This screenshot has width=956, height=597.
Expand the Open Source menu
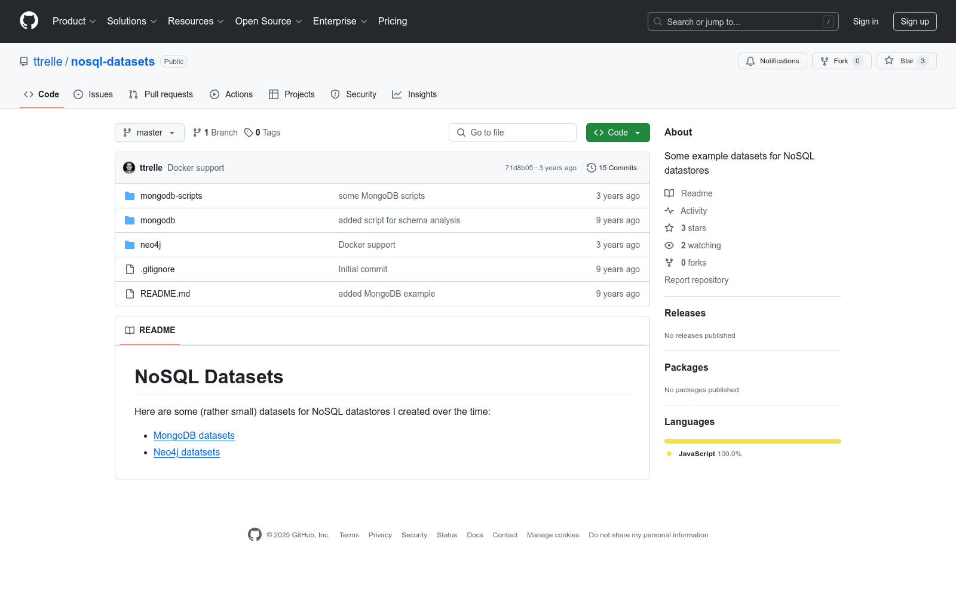click(269, 21)
